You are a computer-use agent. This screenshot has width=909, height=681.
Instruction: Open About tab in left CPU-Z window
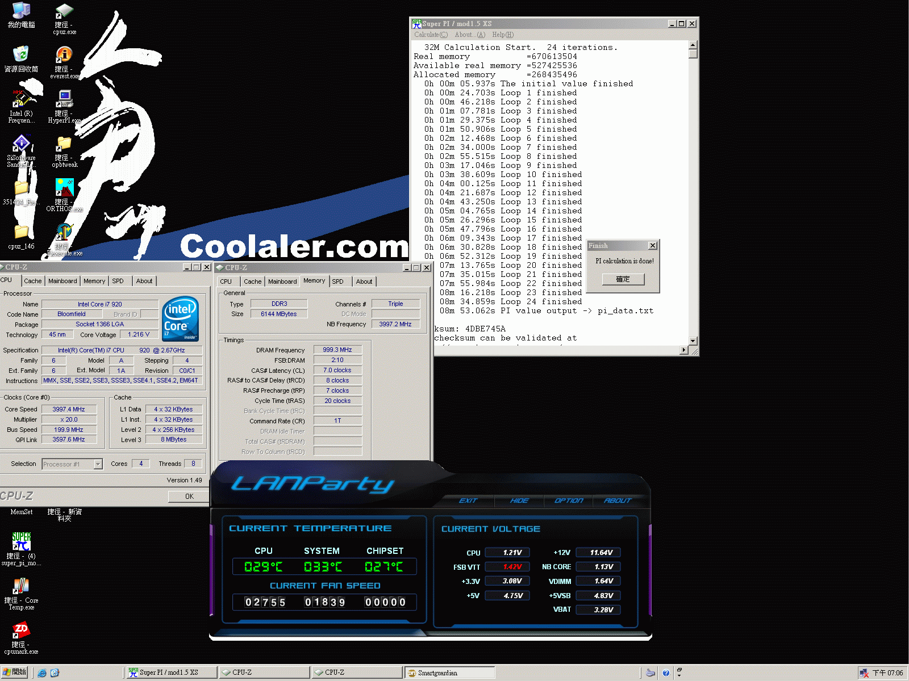tap(144, 281)
